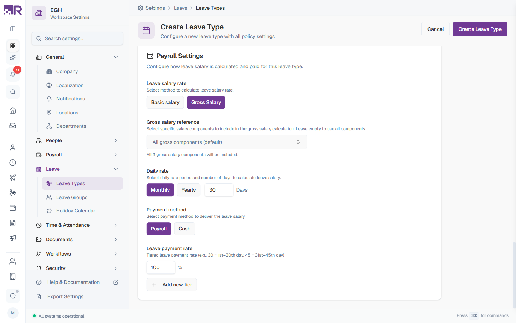The width and height of the screenshot is (516, 323).
Task: Toggle the sidebar panel icon
Action: pyautogui.click(x=13, y=29)
